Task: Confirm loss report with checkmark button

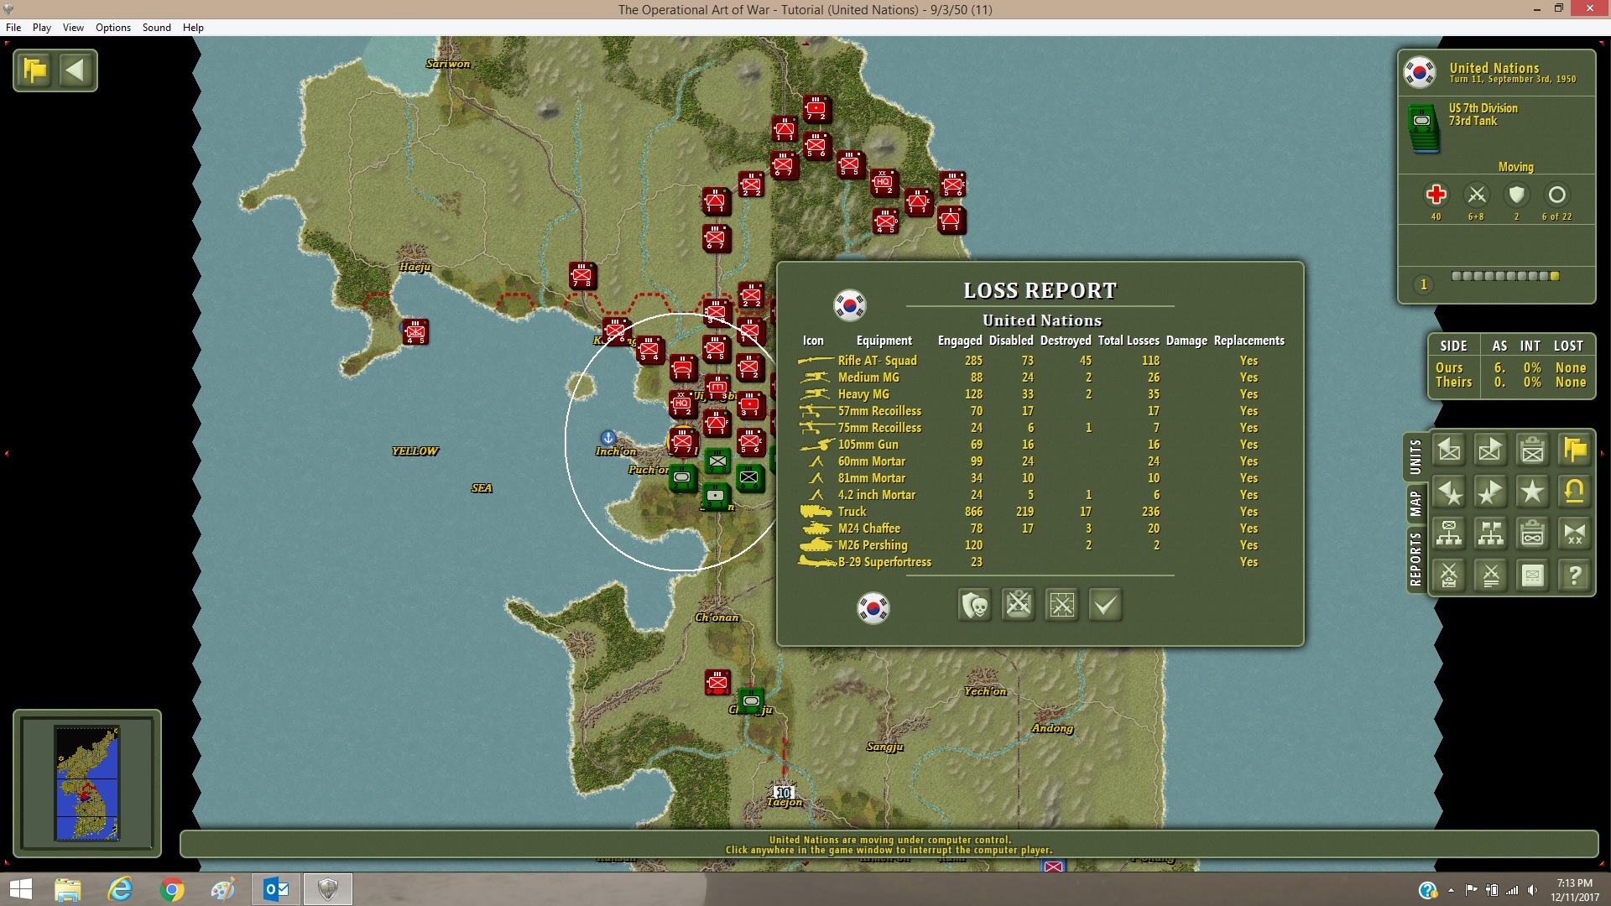Action: click(1105, 605)
